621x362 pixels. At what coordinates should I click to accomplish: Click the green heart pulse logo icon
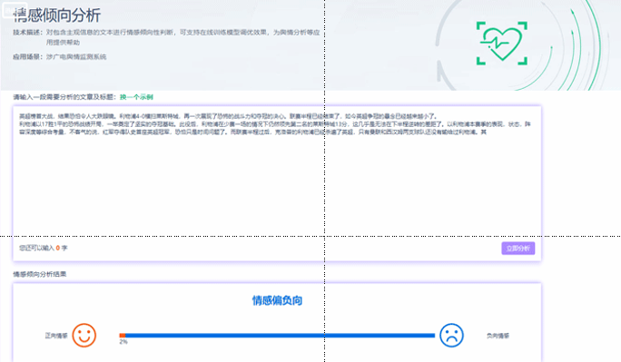[502, 44]
